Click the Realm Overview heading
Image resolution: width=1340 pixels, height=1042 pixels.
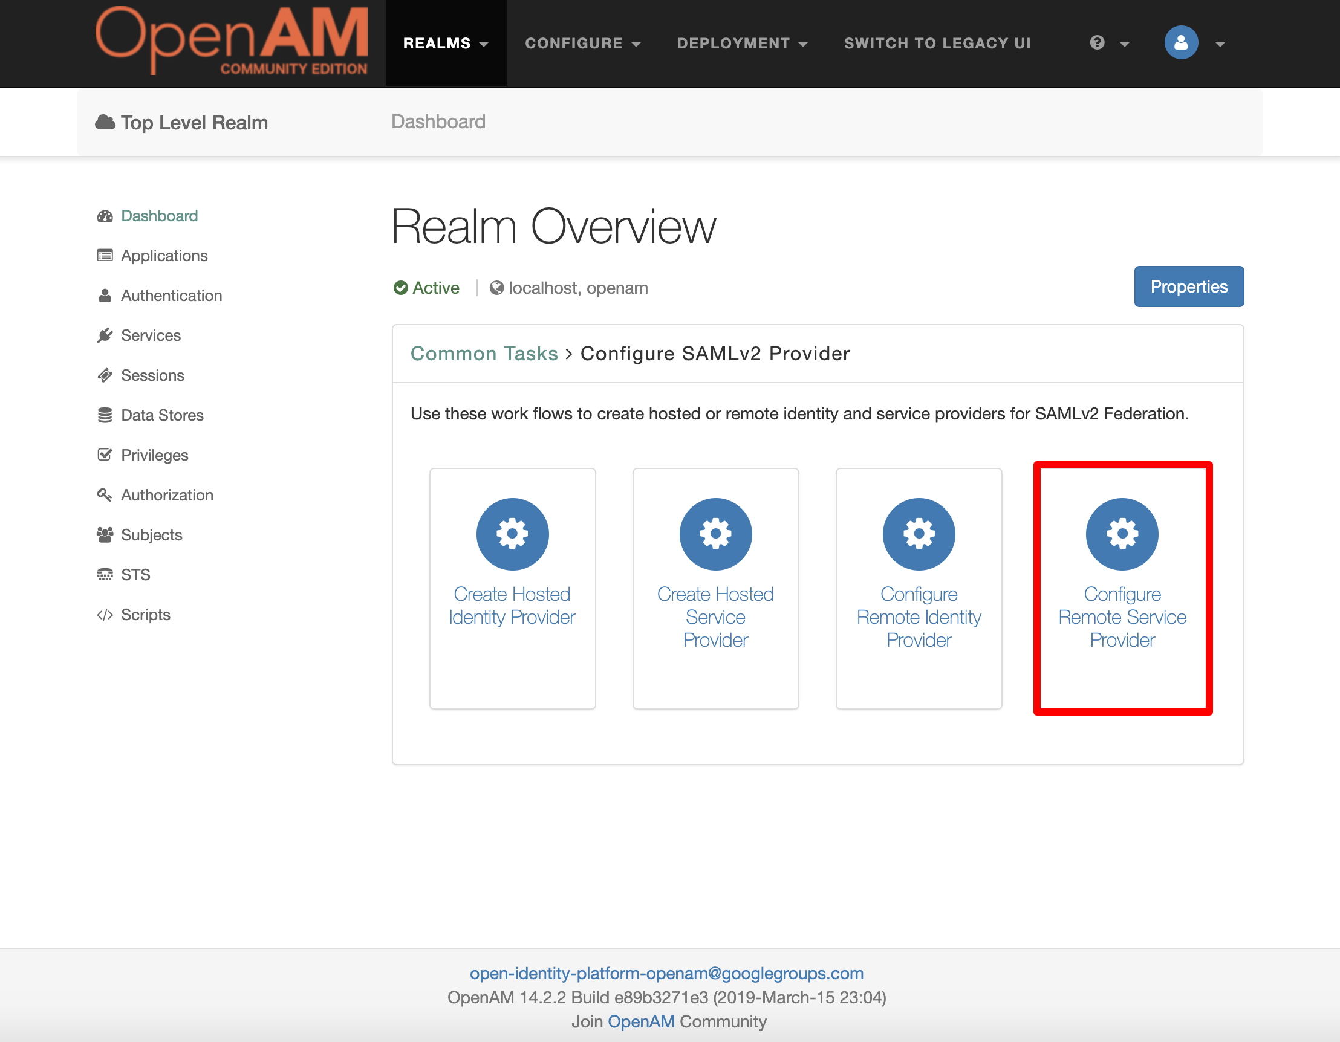coord(553,226)
